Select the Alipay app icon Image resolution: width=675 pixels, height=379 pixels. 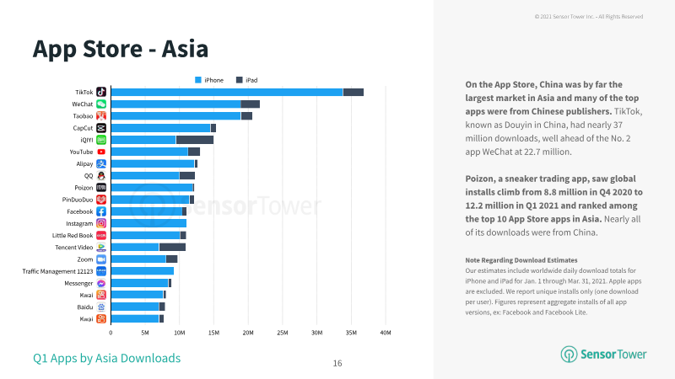point(101,163)
